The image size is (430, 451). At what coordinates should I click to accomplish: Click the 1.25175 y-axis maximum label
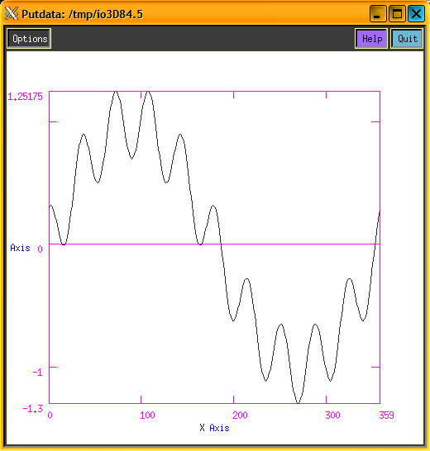coord(26,97)
